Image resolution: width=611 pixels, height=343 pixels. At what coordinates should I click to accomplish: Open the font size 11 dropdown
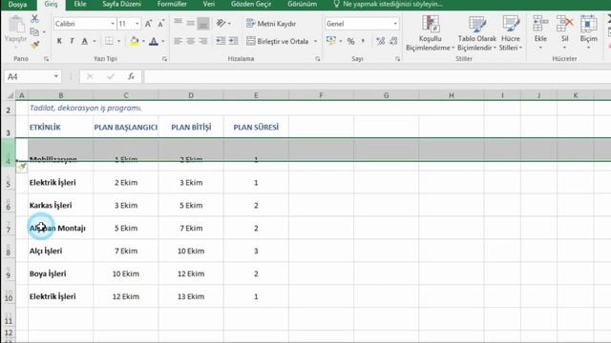click(x=137, y=24)
